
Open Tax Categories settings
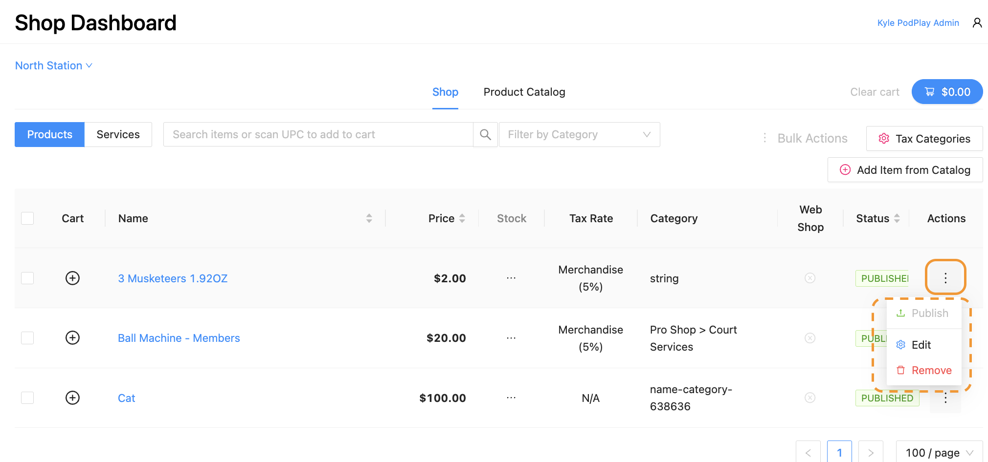[924, 139]
